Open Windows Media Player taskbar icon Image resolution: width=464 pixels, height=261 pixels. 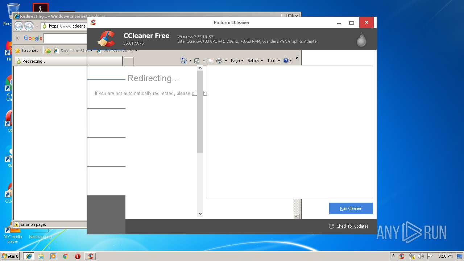pos(53,256)
